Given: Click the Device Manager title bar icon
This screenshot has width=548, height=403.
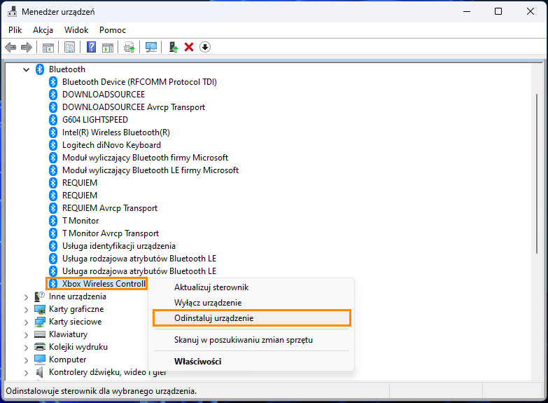Looking at the screenshot, I should pyautogui.click(x=12, y=11).
